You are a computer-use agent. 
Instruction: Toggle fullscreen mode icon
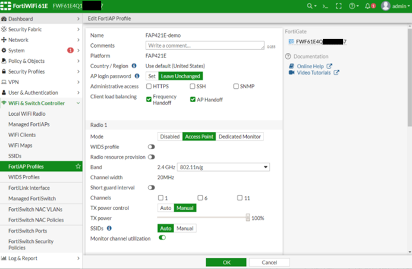[x=339, y=6]
